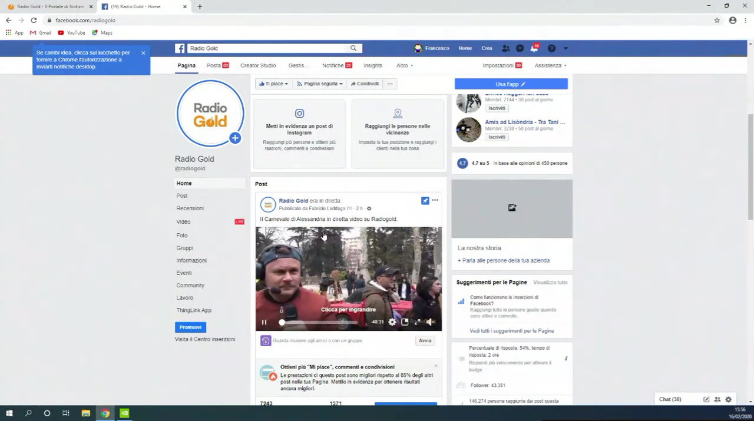Close the Chrome notification permission tooltip
The height and width of the screenshot is (421, 754).
[x=143, y=53]
